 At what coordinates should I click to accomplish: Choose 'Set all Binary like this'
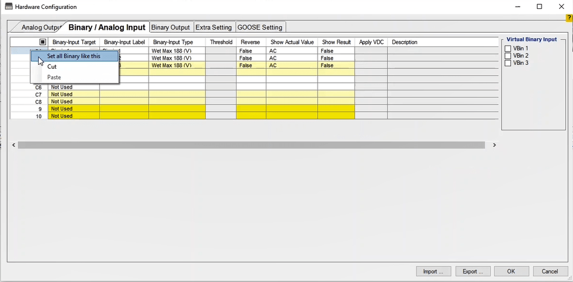tap(73, 56)
